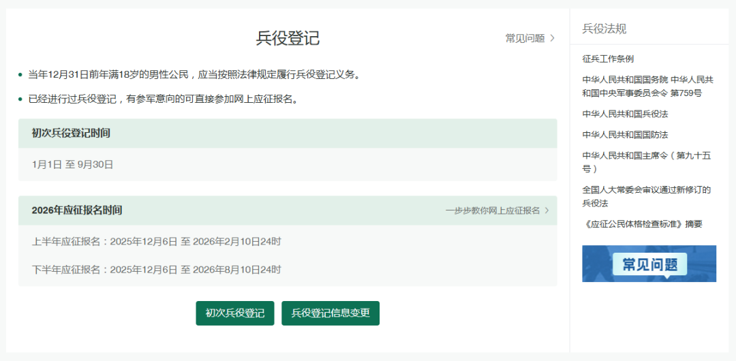
Task: Open the 《应征公民体格检查标准》摘要 link
Action: (x=641, y=224)
